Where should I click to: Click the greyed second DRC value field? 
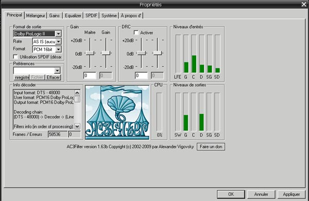(158, 75)
